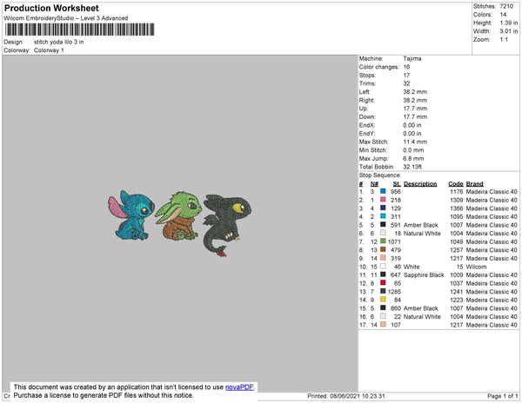
Task: Select the brown swatch for stop 8
Action: [x=383, y=249]
